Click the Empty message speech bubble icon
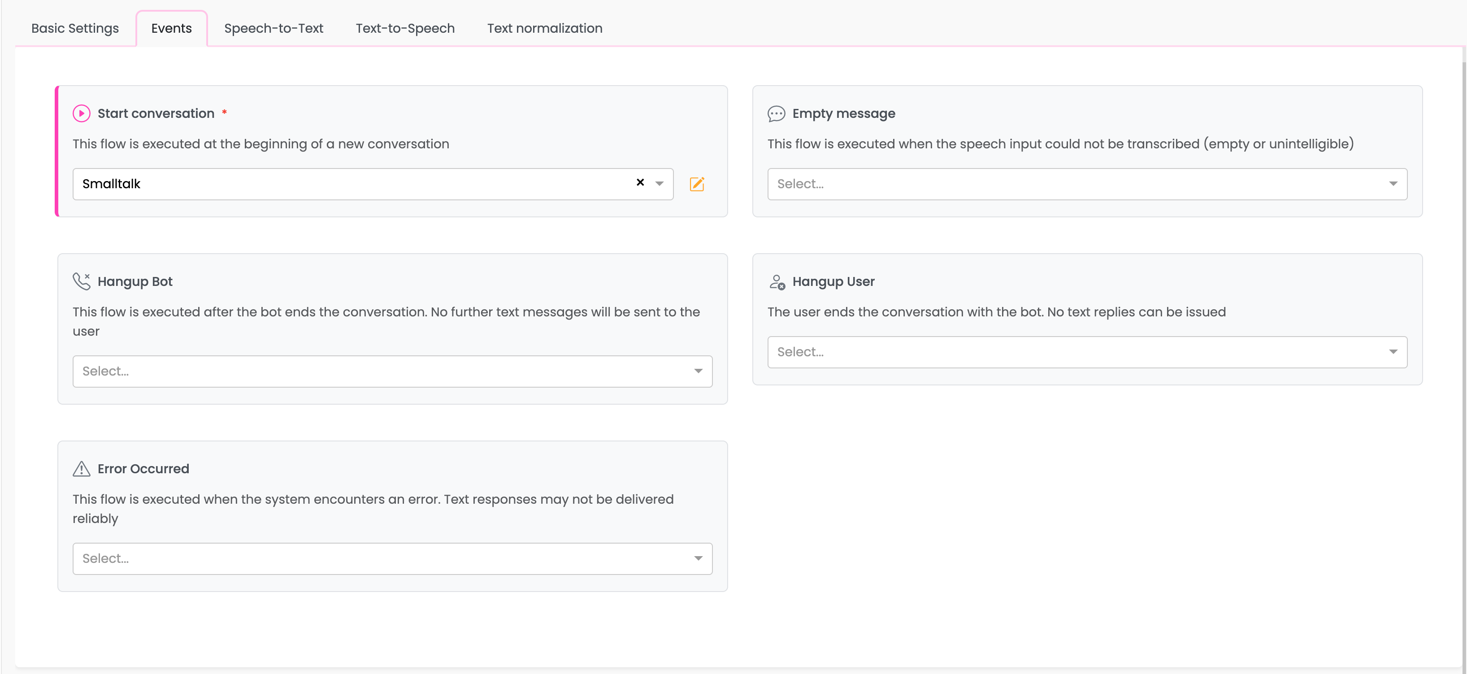1467x674 pixels. pyautogui.click(x=776, y=113)
